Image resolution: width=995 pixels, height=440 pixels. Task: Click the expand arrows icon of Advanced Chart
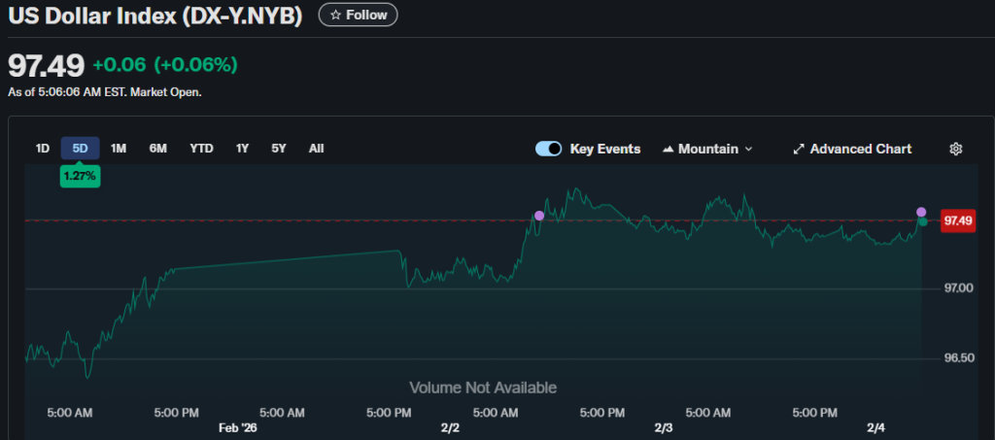[x=799, y=149]
